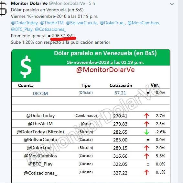This screenshot has height=183, width=183.
Task: Click the white dollar sign logo
Action: (26, 67)
